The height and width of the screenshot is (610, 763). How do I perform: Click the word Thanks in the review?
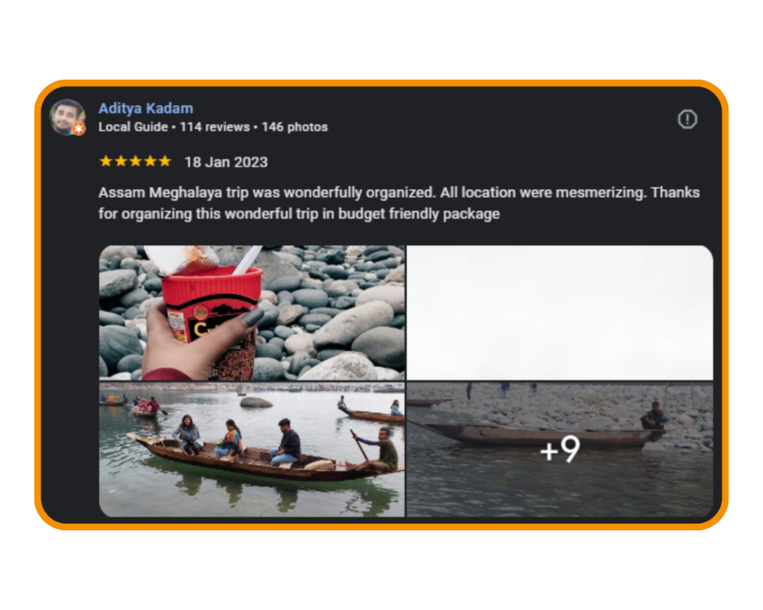coord(675,193)
